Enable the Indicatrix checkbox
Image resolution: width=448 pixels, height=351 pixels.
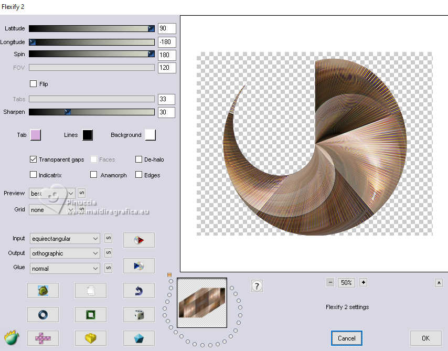33,175
